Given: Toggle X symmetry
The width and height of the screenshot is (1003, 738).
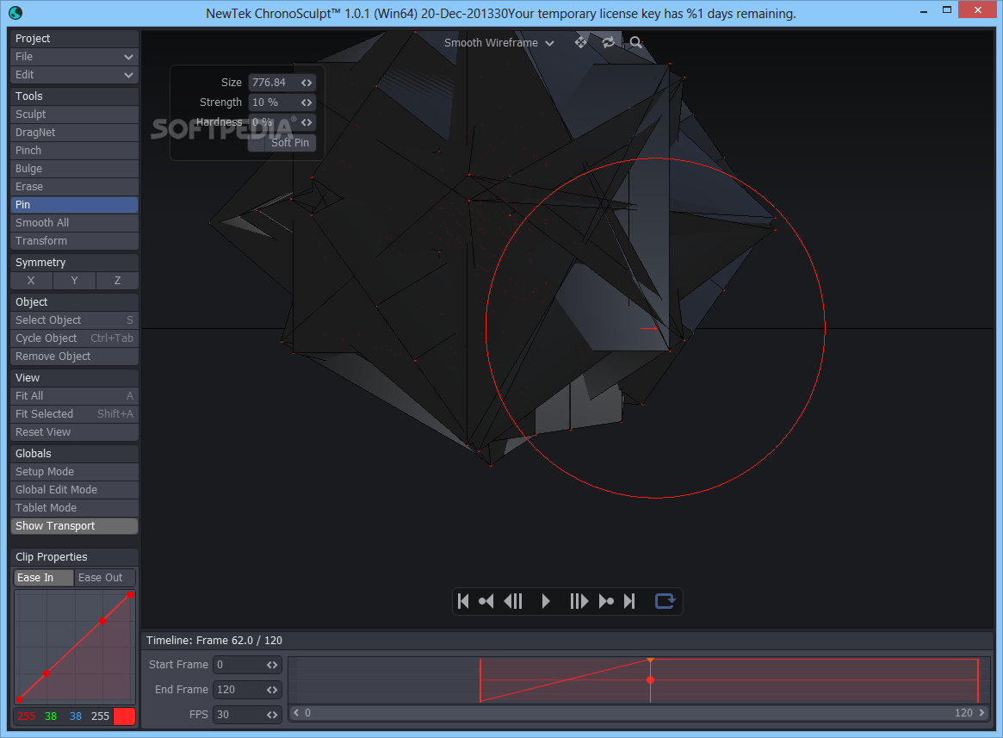Looking at the screenshot, I should (x=31, y=281).
